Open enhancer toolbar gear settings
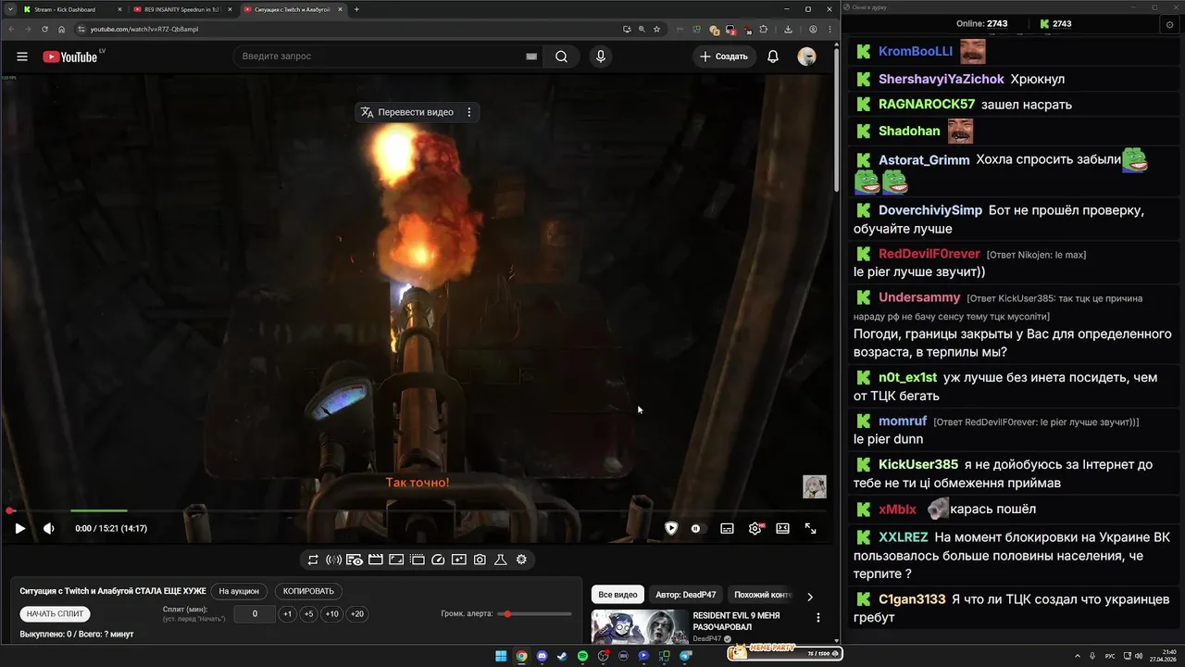The image size is (1185, 667). [521, 560]
